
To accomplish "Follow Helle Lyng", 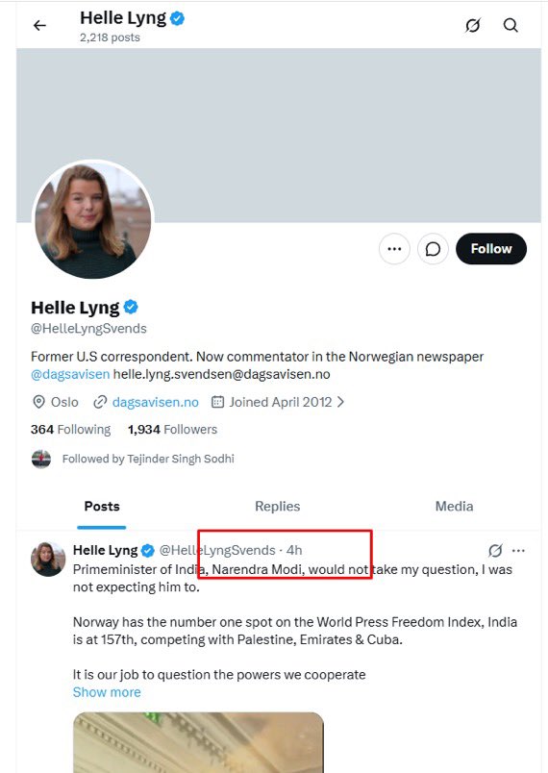I will coord(491,249).
